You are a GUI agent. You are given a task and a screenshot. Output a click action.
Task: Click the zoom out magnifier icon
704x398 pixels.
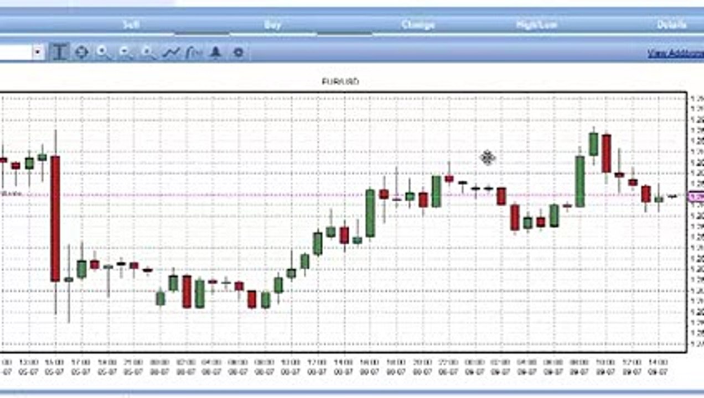(x=126, y=53)
